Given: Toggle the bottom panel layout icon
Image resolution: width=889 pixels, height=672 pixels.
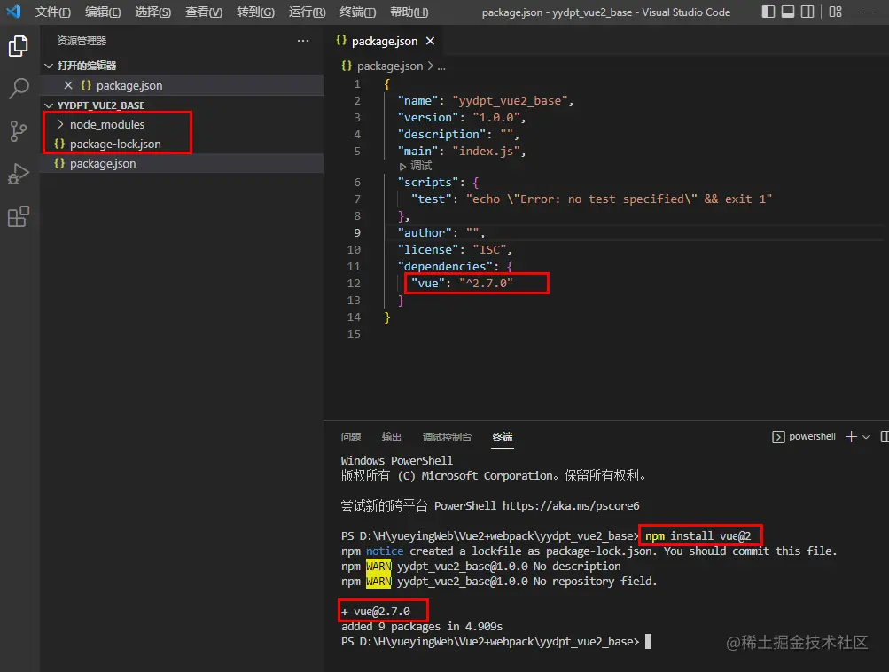Looking at the screenshot, I should click(787, 12).
